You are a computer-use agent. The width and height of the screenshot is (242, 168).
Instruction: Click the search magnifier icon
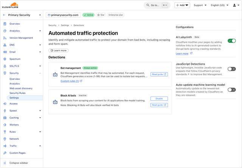[148, 5]
